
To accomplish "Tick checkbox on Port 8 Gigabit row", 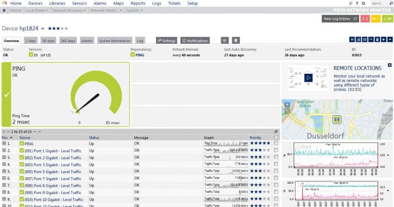I will coord(276,185).
